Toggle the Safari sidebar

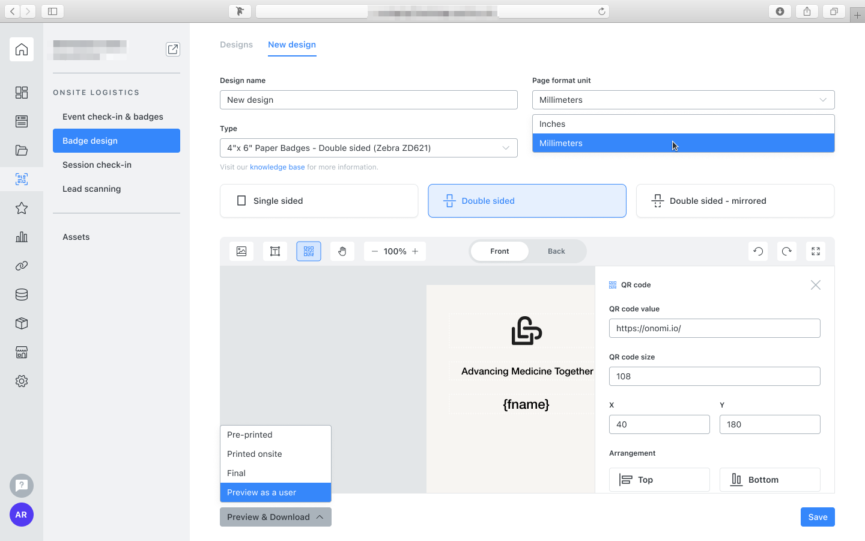(52, 11)
